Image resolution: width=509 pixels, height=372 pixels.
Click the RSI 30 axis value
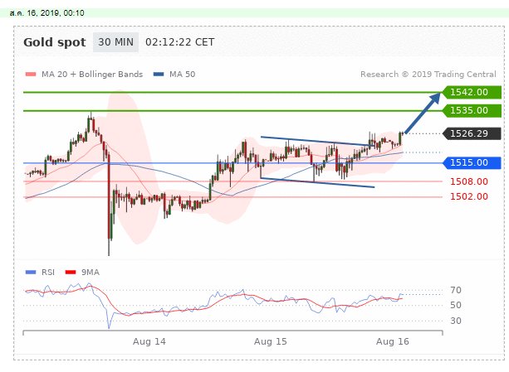click(x=456, y=321)
